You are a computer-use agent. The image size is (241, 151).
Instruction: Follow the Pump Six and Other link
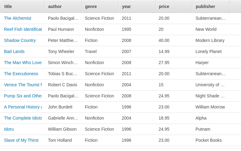point(23,96)
